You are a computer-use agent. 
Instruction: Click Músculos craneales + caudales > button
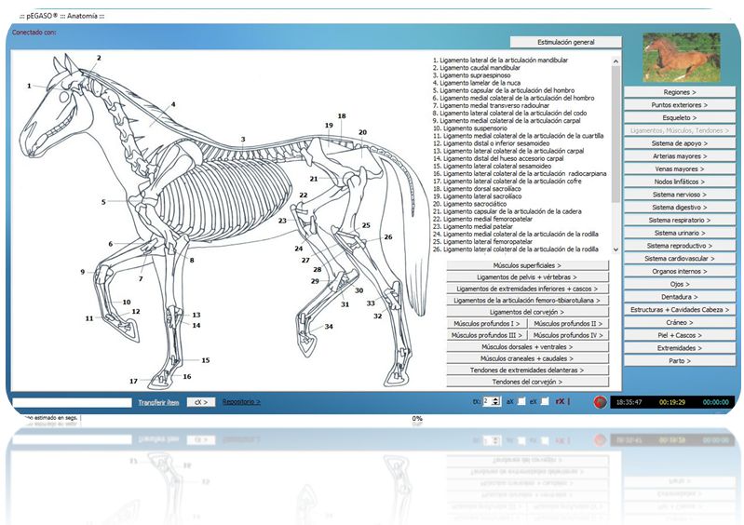[527, 358]
